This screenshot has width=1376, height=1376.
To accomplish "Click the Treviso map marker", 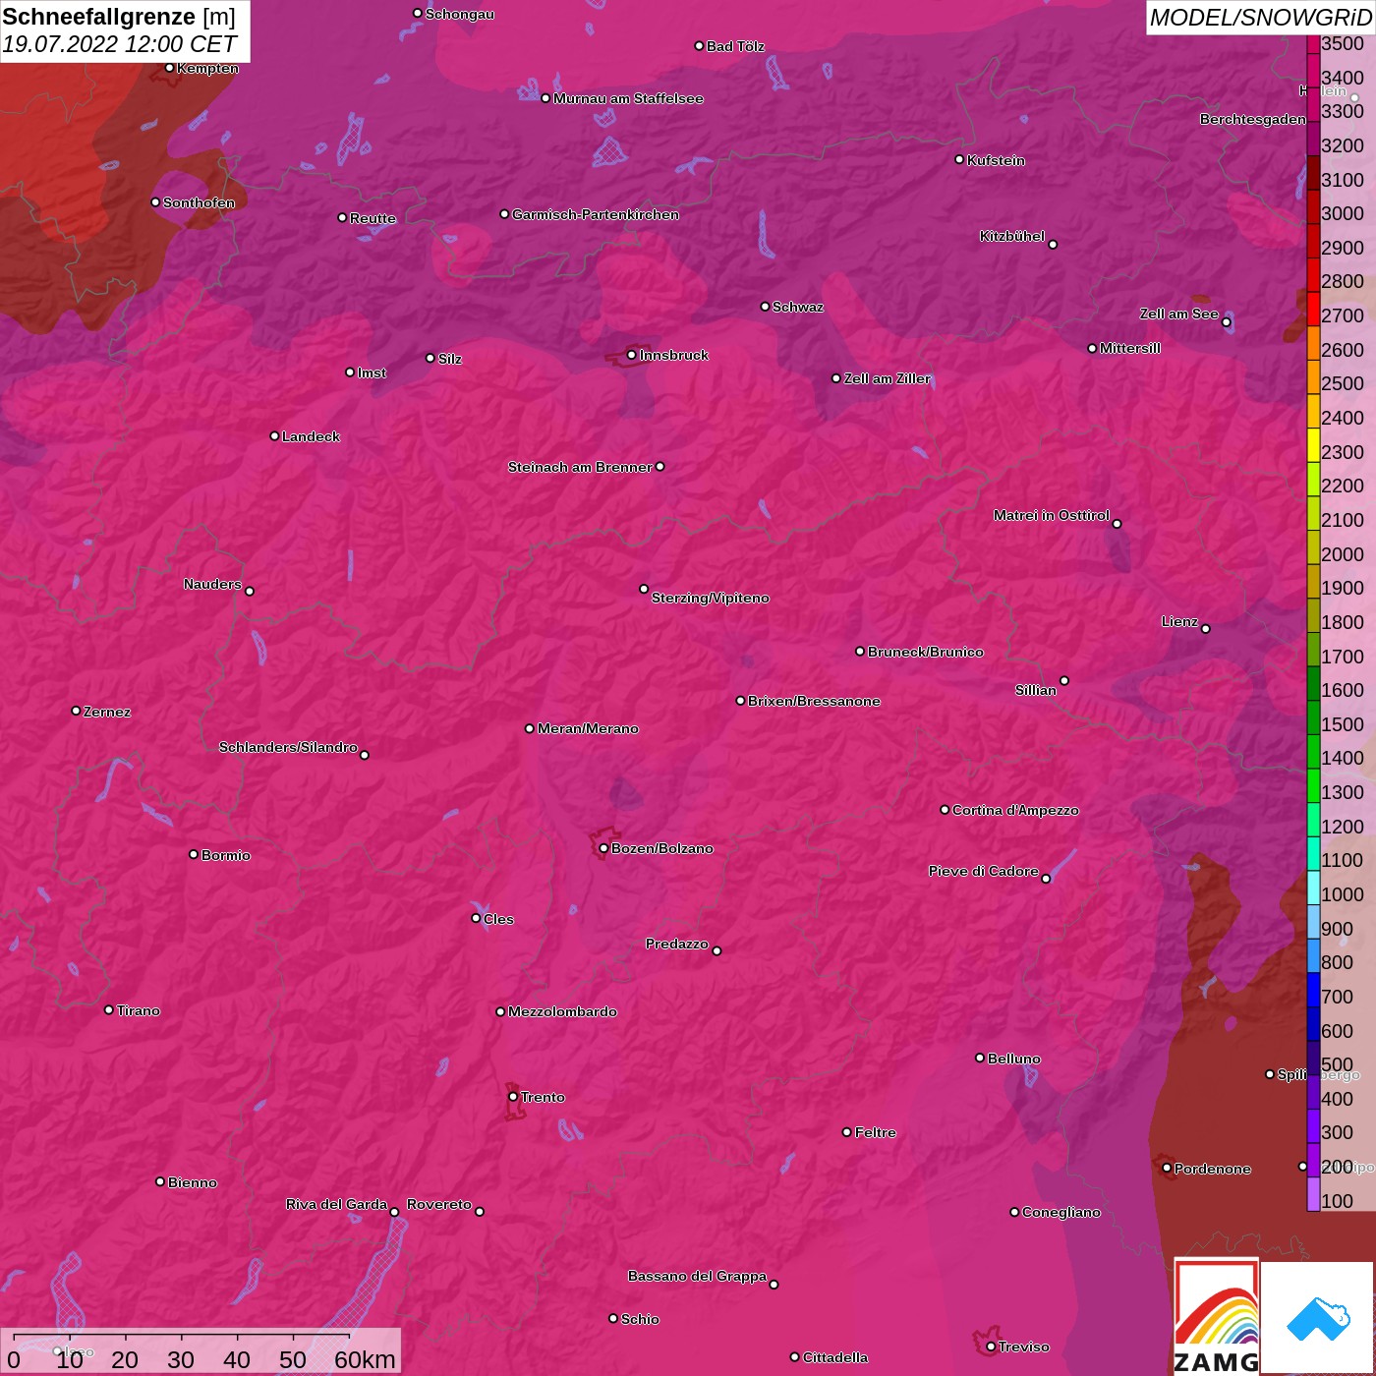I will (991, 1347).
